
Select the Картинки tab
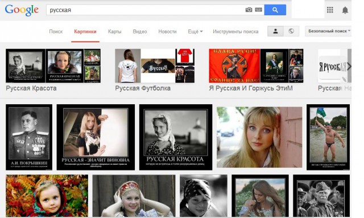click(85, 32)
